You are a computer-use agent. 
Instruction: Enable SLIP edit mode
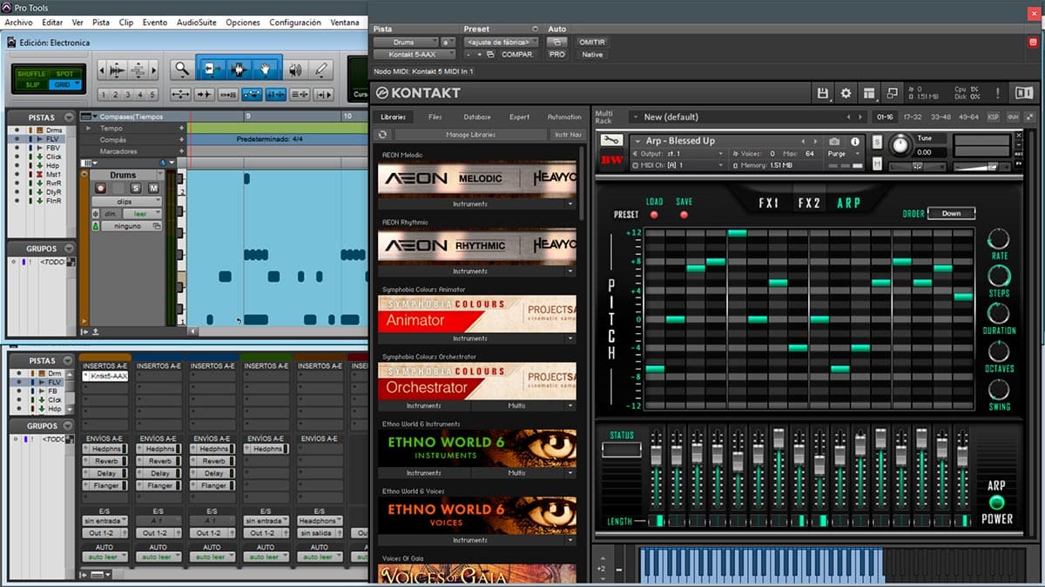[x=30, y=84]
